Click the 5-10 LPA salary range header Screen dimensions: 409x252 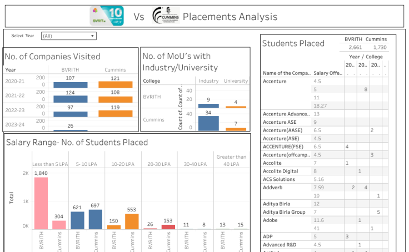[86, 164]
